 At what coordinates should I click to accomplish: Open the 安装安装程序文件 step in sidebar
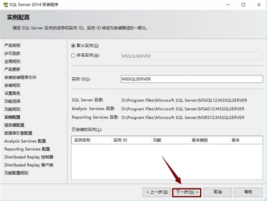click(x=20, y=77)
